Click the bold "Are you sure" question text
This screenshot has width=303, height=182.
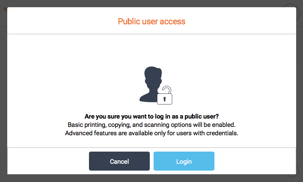point(151,116)
